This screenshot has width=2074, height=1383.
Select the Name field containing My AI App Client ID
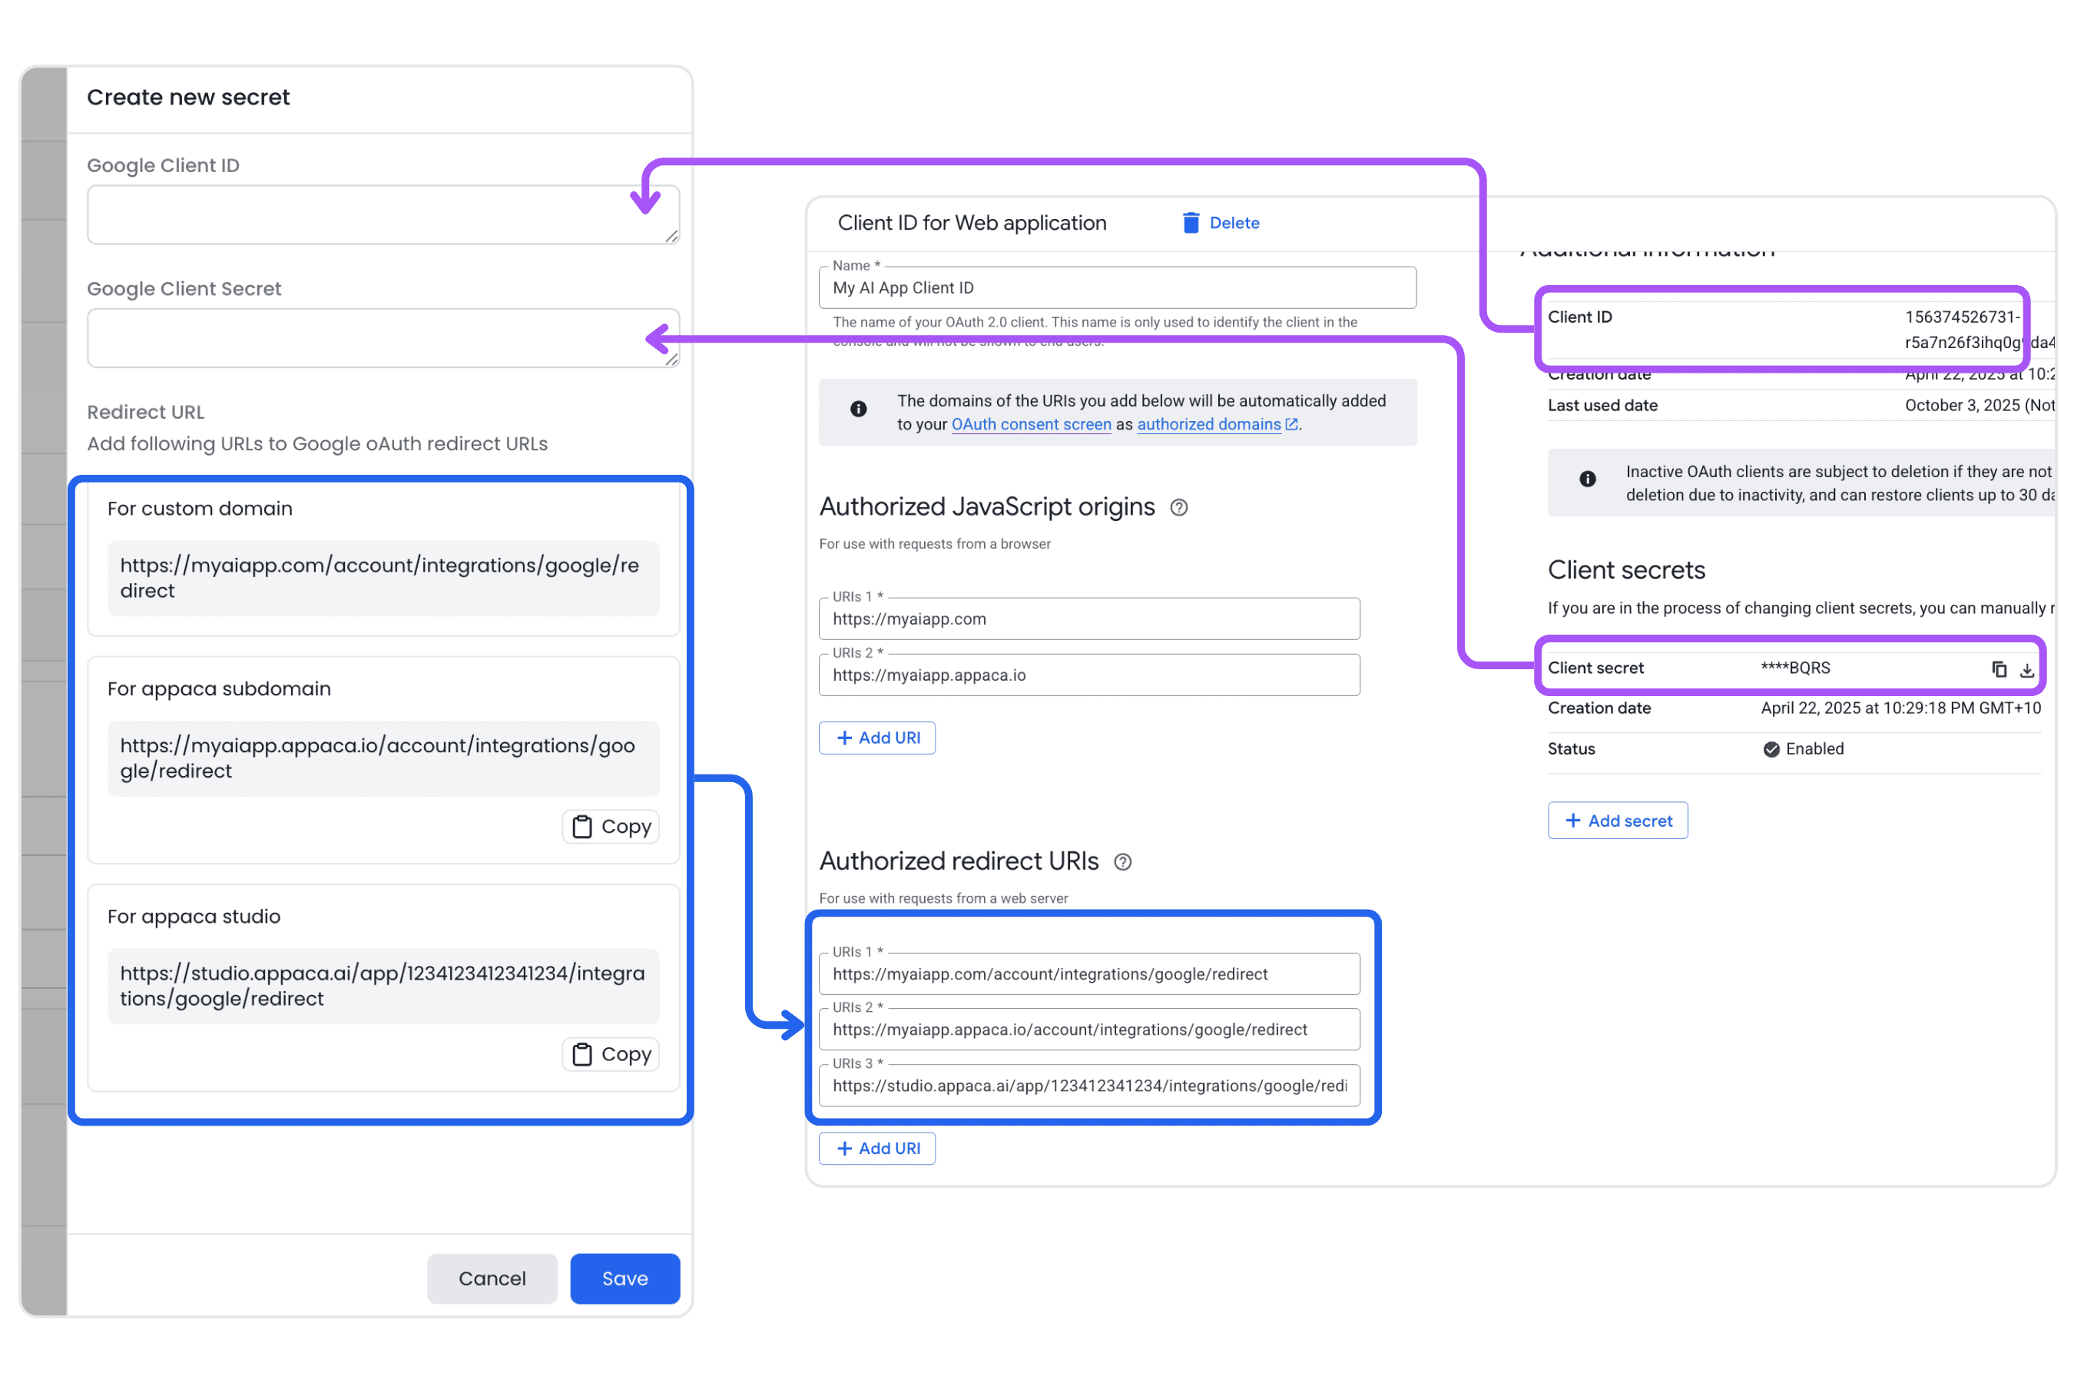[x=1116, y=287]
